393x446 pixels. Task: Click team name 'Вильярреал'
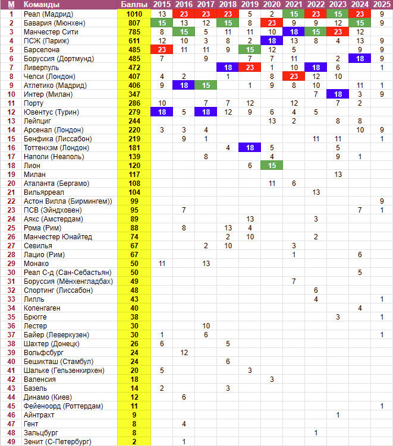[44, 192]
